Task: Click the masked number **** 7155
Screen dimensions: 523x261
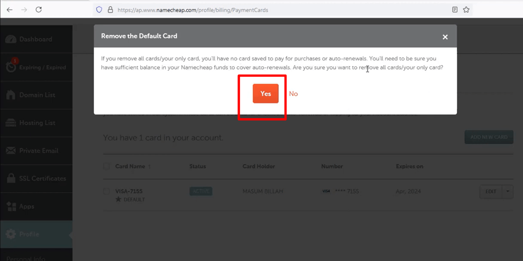Action: (347, 191)
